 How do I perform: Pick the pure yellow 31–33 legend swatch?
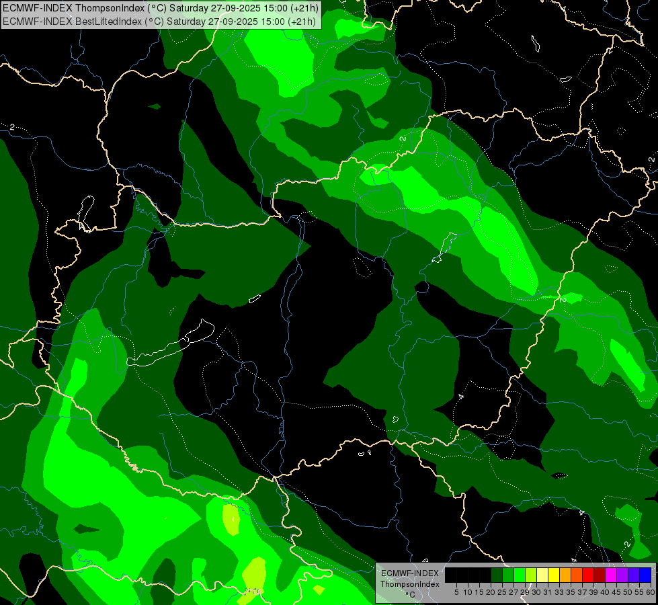click(554, 575)
